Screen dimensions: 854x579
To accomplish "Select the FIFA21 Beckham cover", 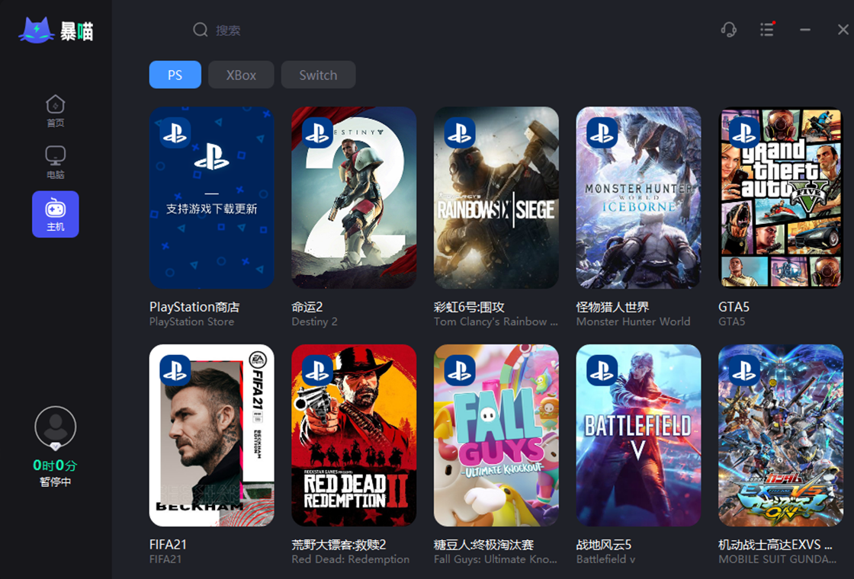I will (x=211, y=435).
